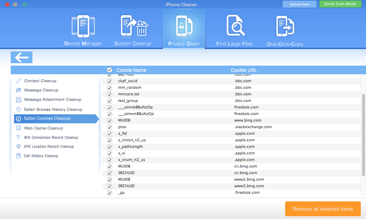Uncheck the s_pathLength cookie checkbox
The image size is (366, 219).
coord(110,147)
